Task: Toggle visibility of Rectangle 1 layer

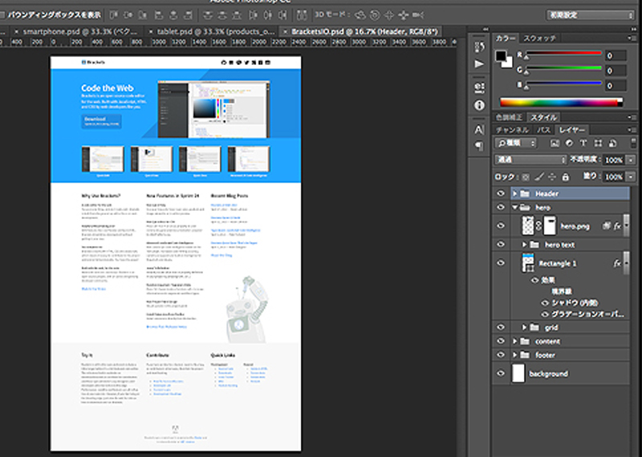Action: [501, 263]
